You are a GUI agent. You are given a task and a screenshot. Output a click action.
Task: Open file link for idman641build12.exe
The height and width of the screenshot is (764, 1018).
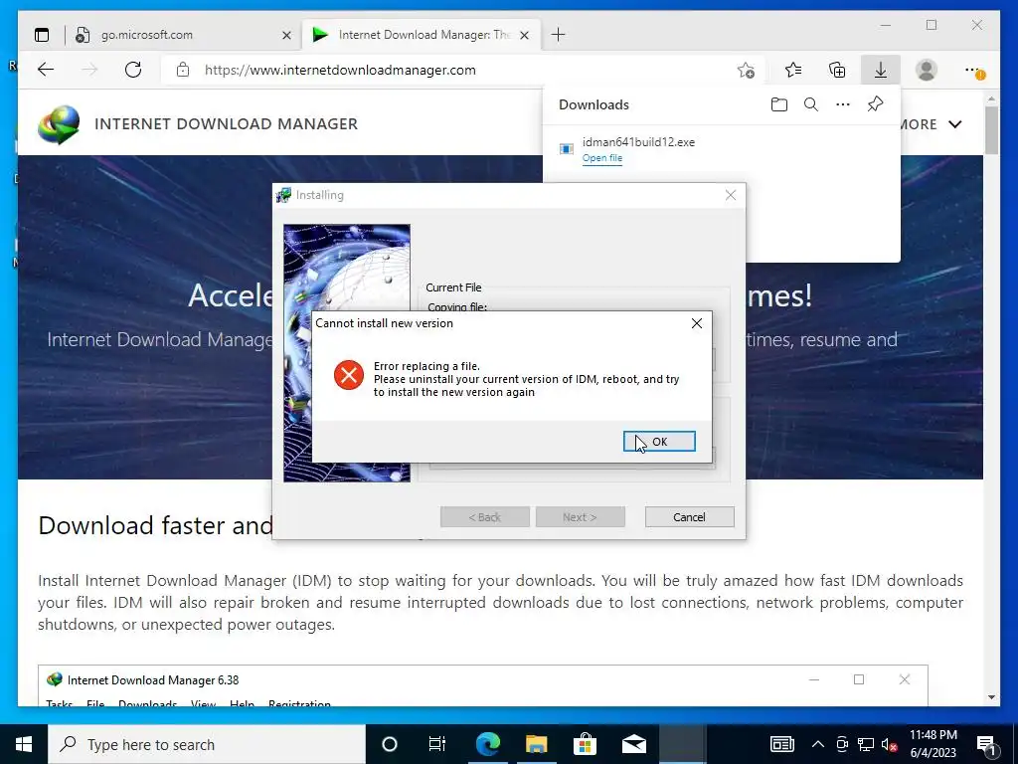pyautogui.click(x=601, y=158)
